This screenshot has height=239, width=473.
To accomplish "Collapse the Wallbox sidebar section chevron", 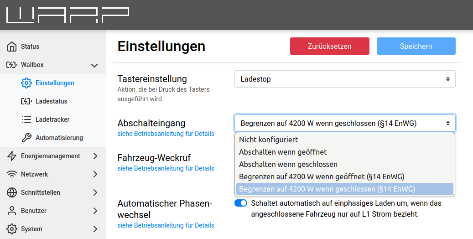I will pos(94,65).
